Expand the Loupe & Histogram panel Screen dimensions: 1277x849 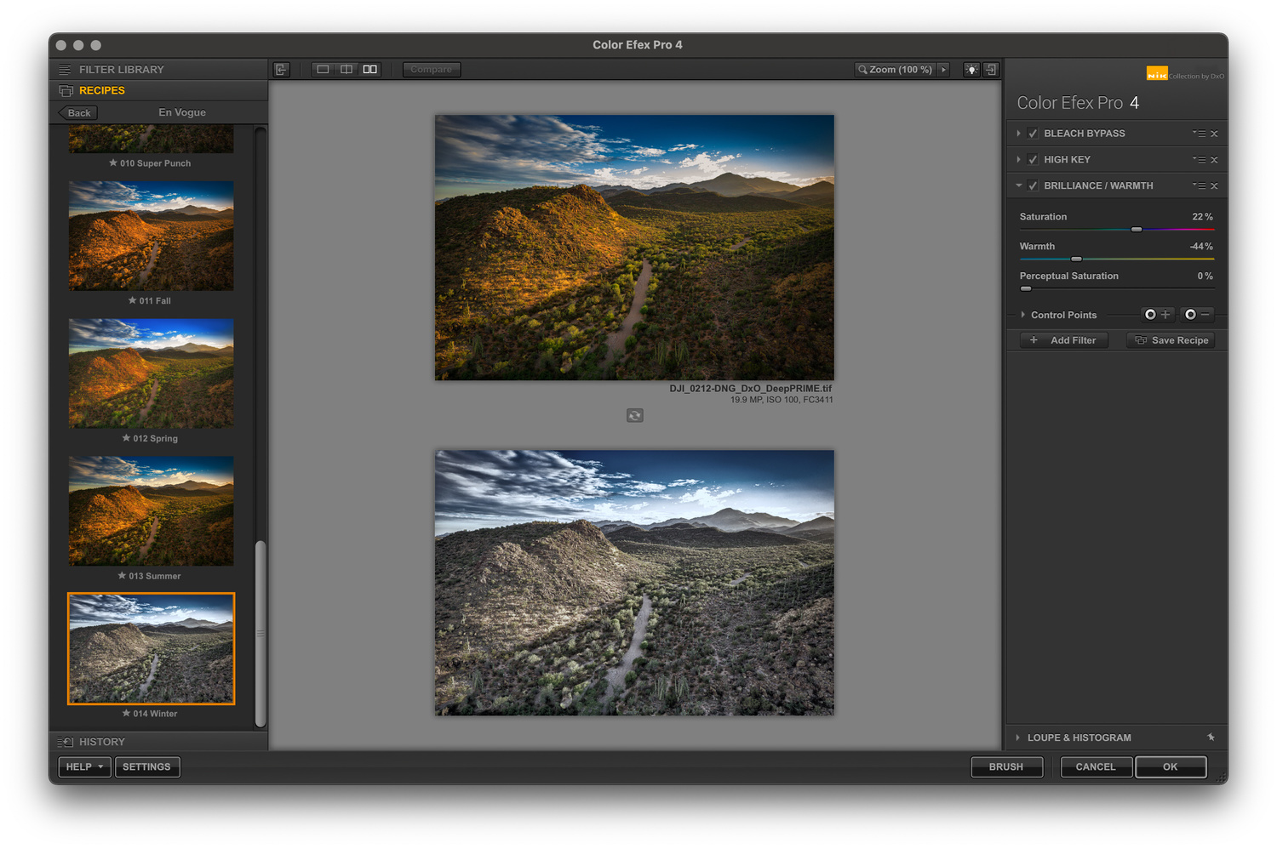tap(1078, 738)
